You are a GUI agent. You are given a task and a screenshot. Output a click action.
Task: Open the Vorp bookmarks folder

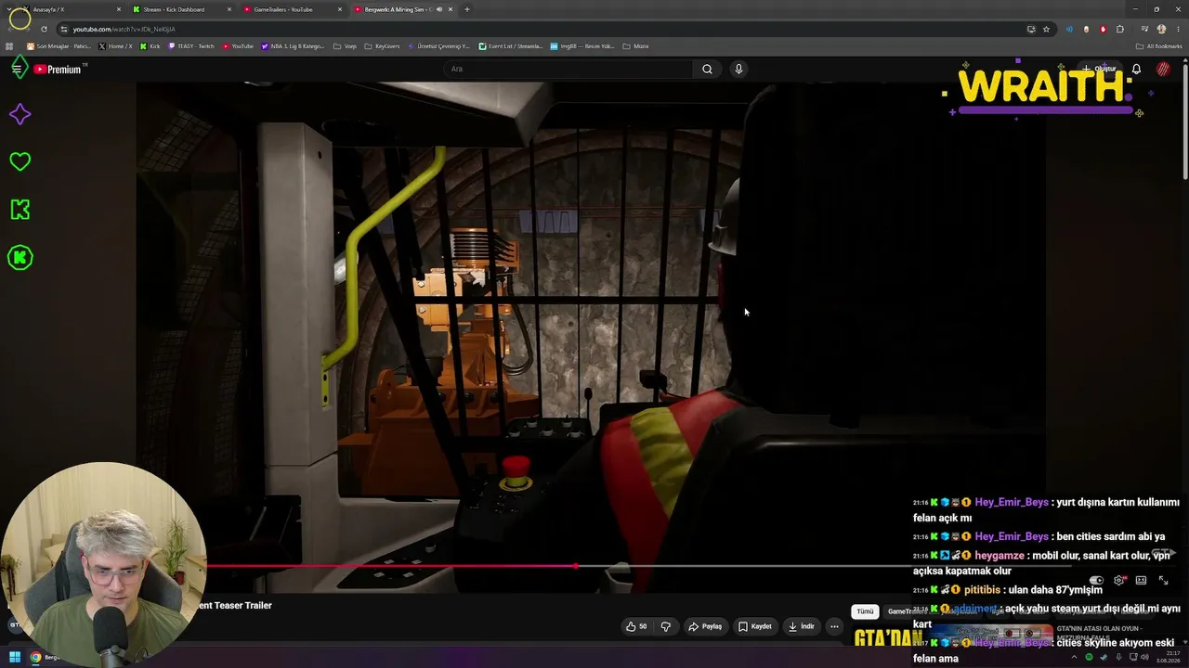coord(345,46)
